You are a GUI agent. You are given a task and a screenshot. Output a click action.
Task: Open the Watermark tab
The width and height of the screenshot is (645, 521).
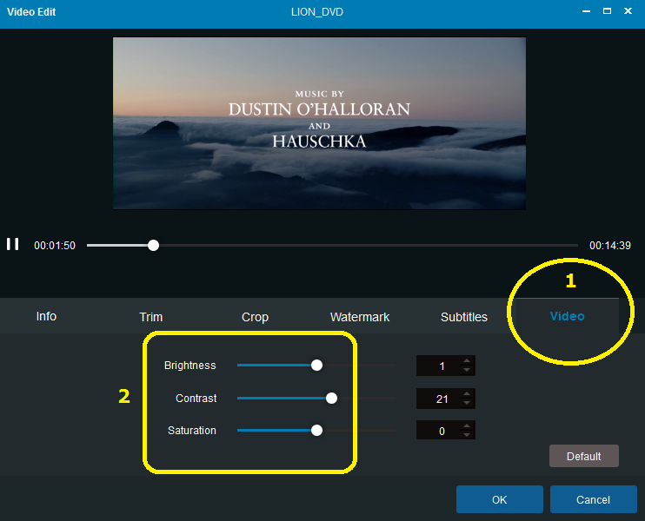pos(360,317)
